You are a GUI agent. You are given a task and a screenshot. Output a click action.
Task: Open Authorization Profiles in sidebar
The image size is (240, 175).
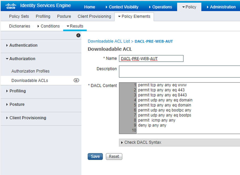tap(30, 71)
